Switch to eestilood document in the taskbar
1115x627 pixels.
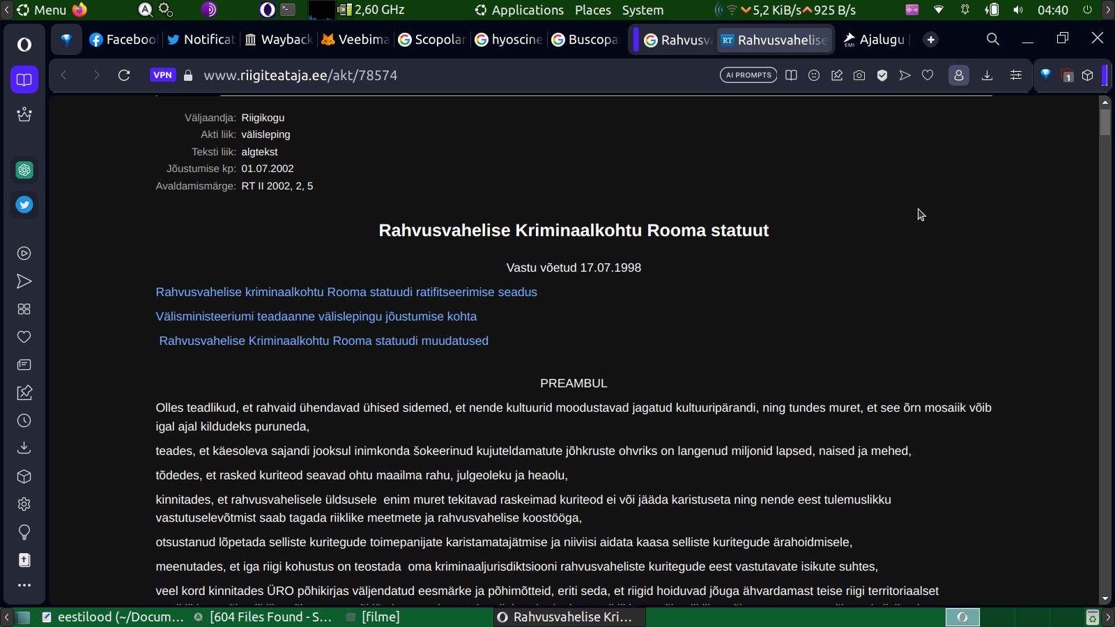point(113,617)
